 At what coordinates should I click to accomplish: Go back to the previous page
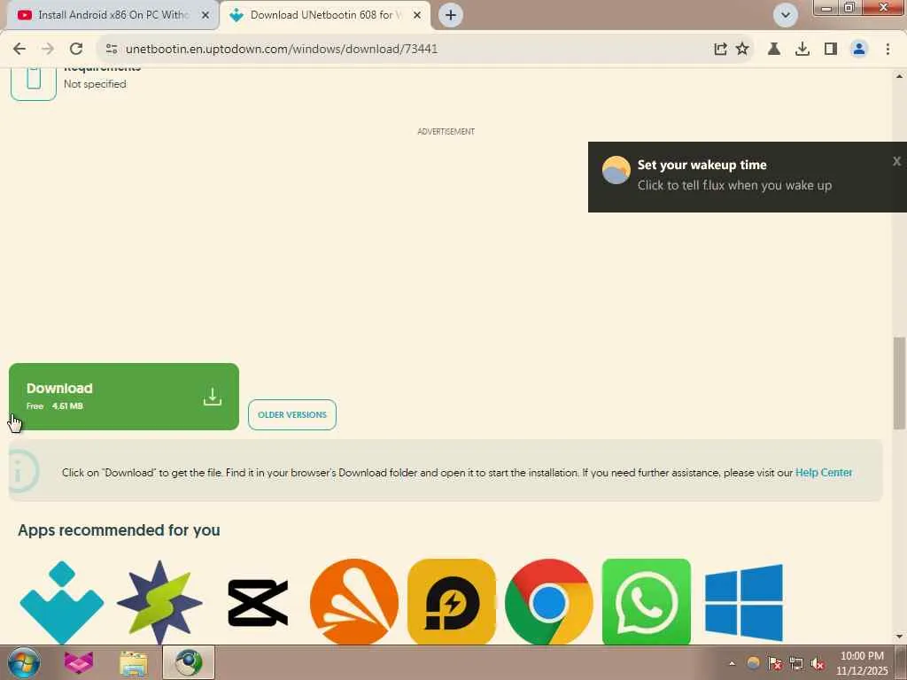click(19, 50)
